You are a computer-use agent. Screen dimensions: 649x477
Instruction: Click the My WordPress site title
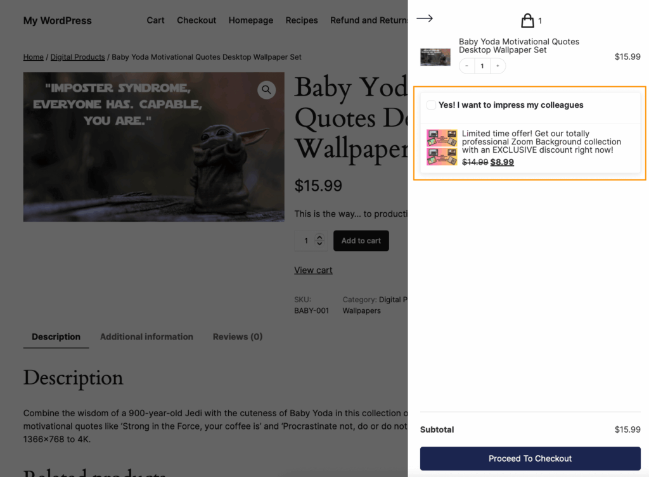(57, 21)
